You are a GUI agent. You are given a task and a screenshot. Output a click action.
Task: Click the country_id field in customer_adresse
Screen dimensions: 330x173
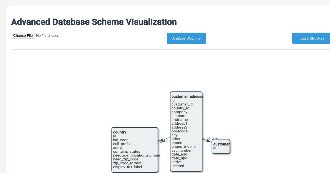click(180, 108)
